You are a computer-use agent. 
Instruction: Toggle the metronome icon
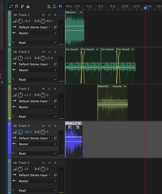[49, 7]
